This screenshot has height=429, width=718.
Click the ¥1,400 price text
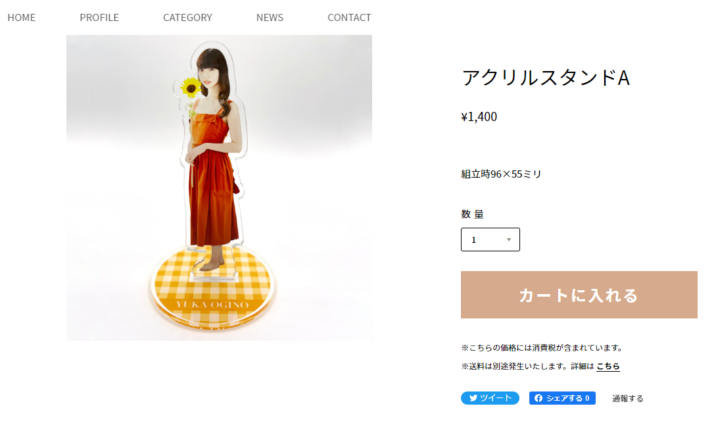(x=479, y=117)
